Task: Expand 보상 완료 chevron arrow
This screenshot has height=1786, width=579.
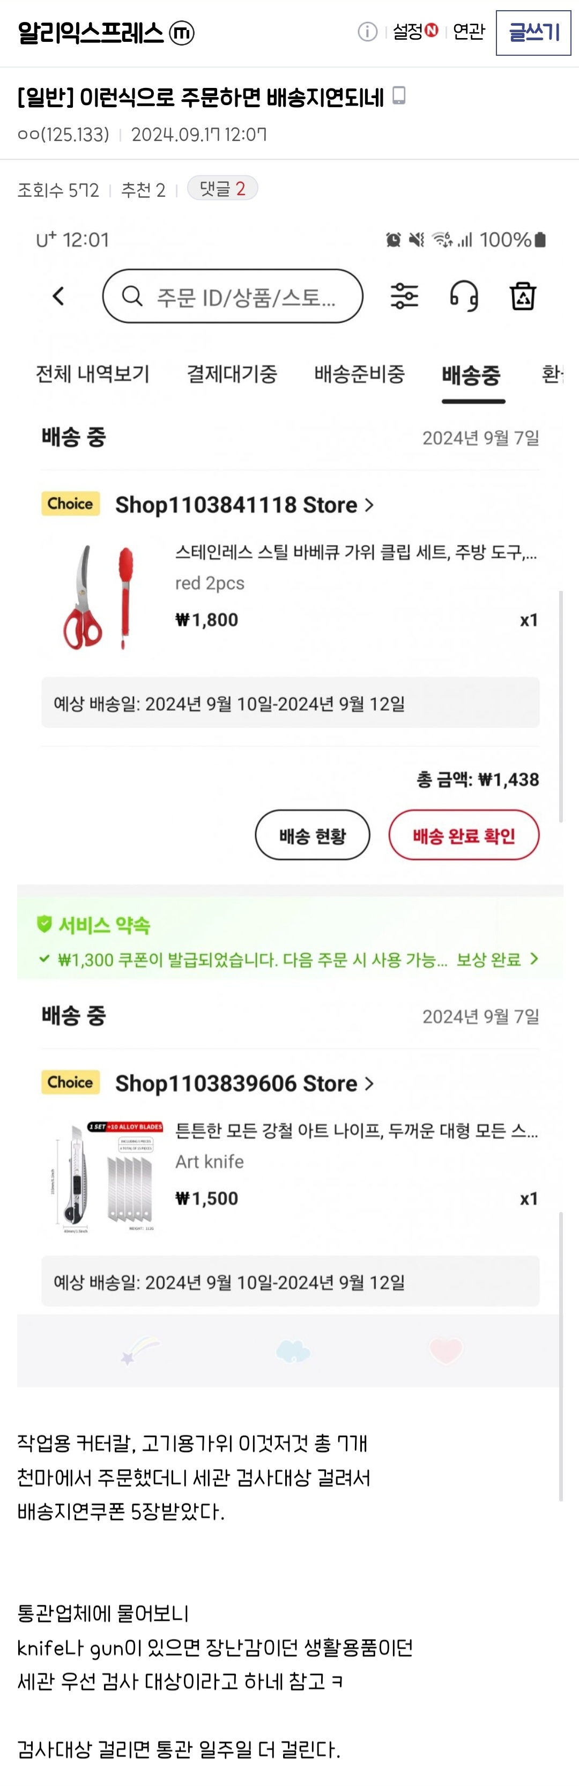Action: pos(534,959)
